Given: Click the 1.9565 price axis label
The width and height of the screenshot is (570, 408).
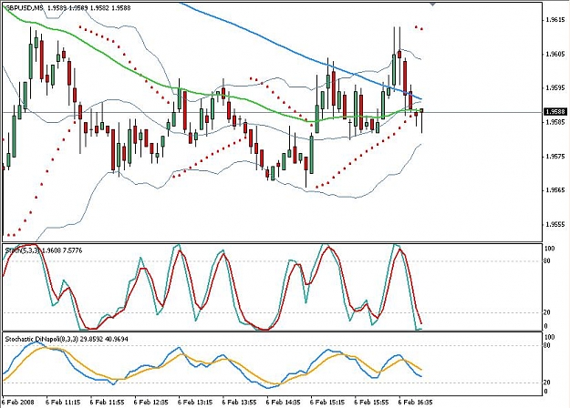Looking at the screenshot, I should 555,190.
